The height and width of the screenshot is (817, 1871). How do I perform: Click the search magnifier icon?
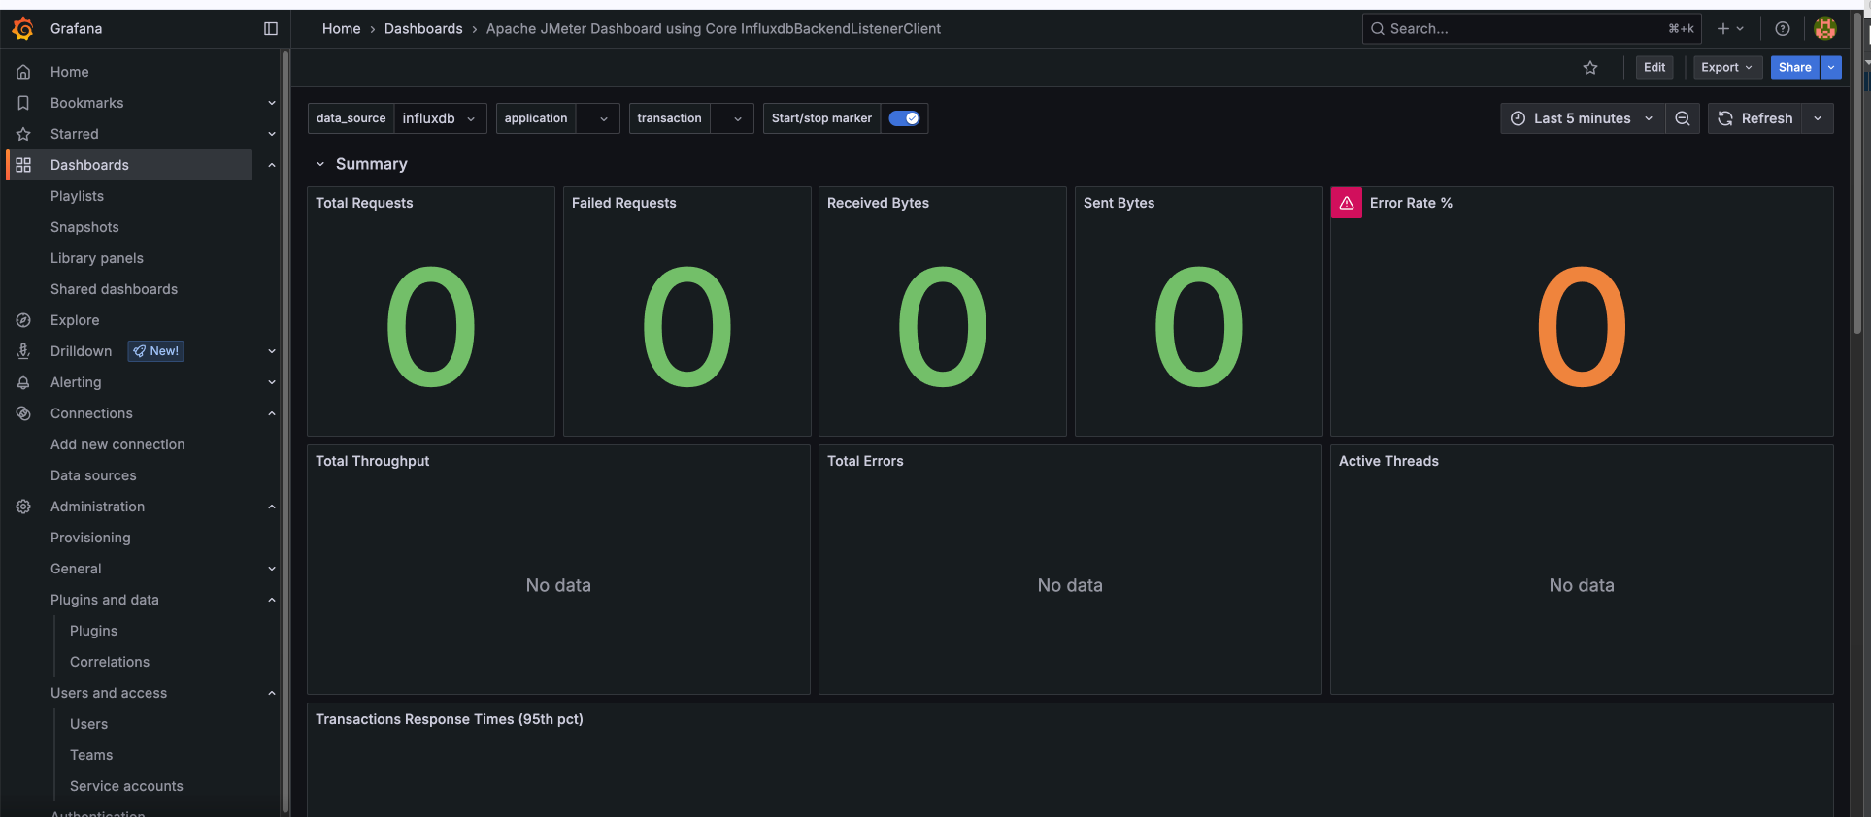[x=1377, y=29]
